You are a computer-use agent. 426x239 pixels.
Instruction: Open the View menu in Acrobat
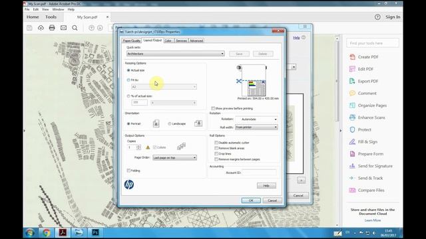click(x=45, y=9)
